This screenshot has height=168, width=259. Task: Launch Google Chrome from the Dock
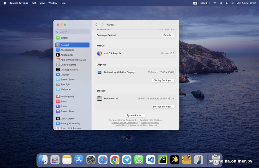click(x=115, y=160)
